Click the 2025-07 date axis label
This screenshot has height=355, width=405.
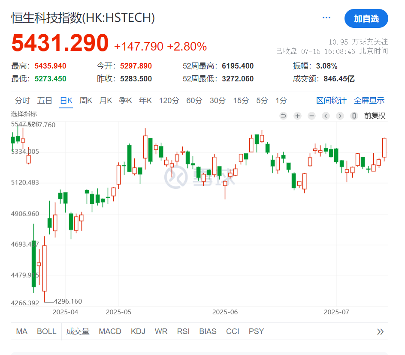coord(336,312)
